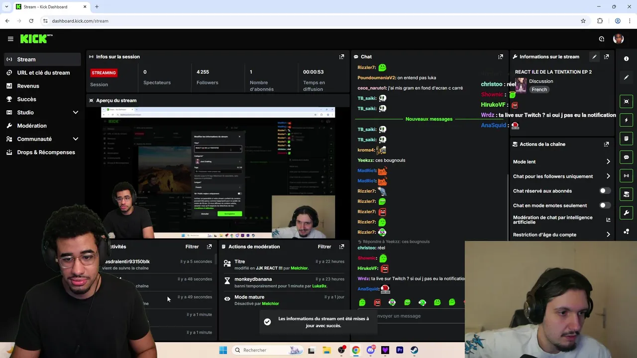Pop out the Activités panel
Screen dimensions: 637x358
[209, 247]
